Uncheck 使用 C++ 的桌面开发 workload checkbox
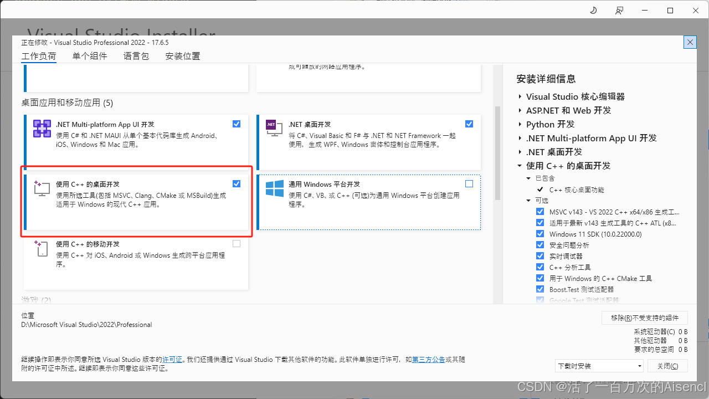 pos(237,184)
